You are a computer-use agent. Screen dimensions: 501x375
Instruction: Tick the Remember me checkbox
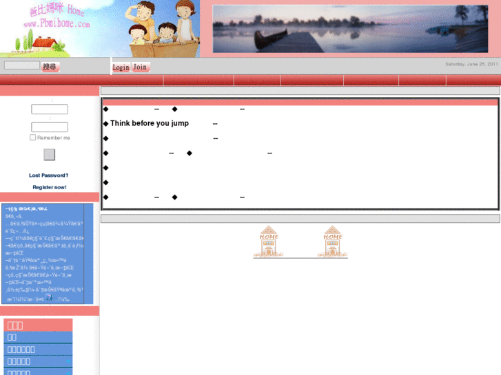pos(32,138)
